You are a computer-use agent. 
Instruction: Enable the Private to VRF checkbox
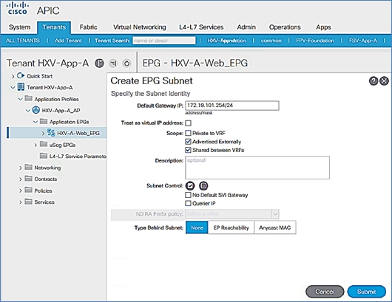click(x=188, y=133)
